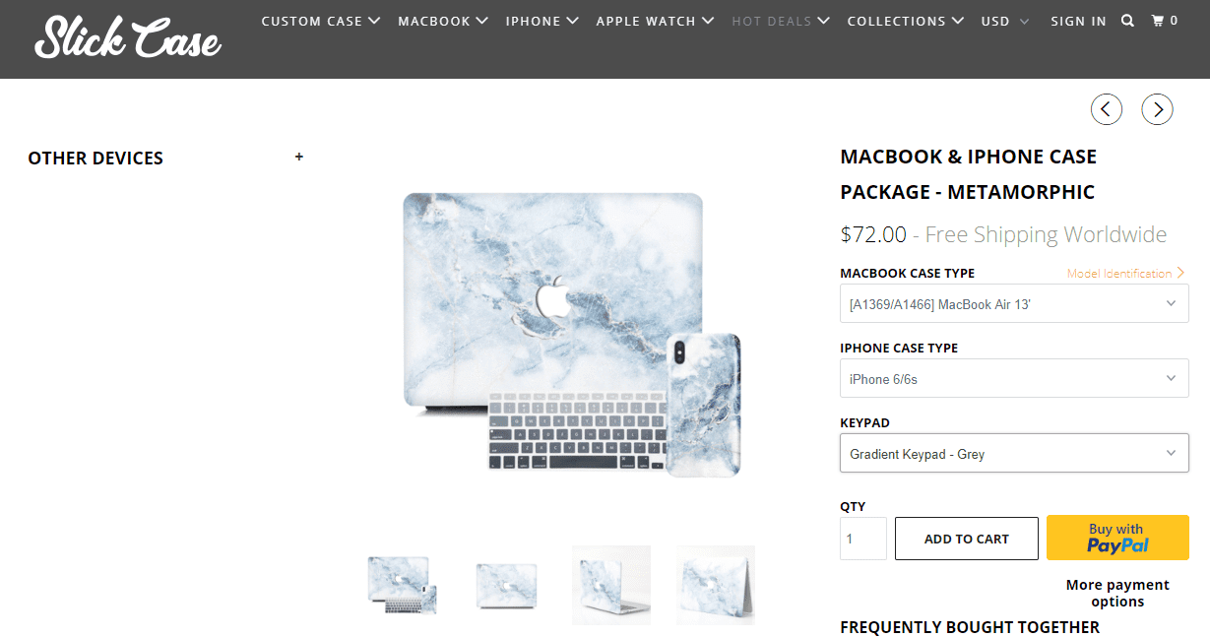Open the Custom Case menu
Image resolution: width=1210 pixels, height=637 pixels.
pyautogui.click(x=321, y=21)
